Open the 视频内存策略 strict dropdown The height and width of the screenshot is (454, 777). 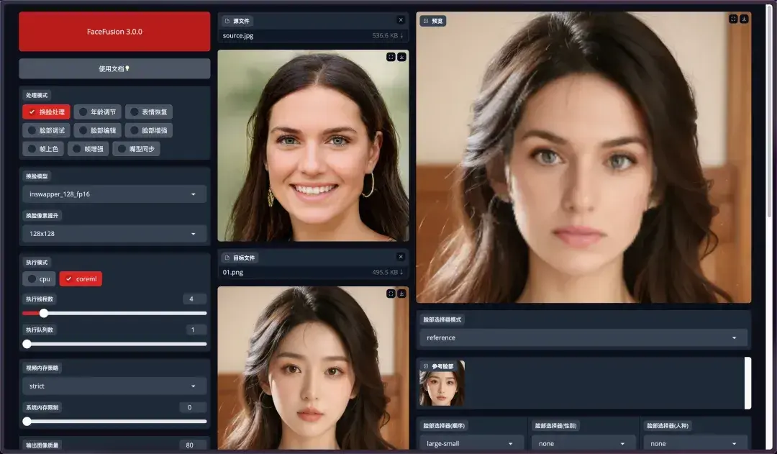114,386
